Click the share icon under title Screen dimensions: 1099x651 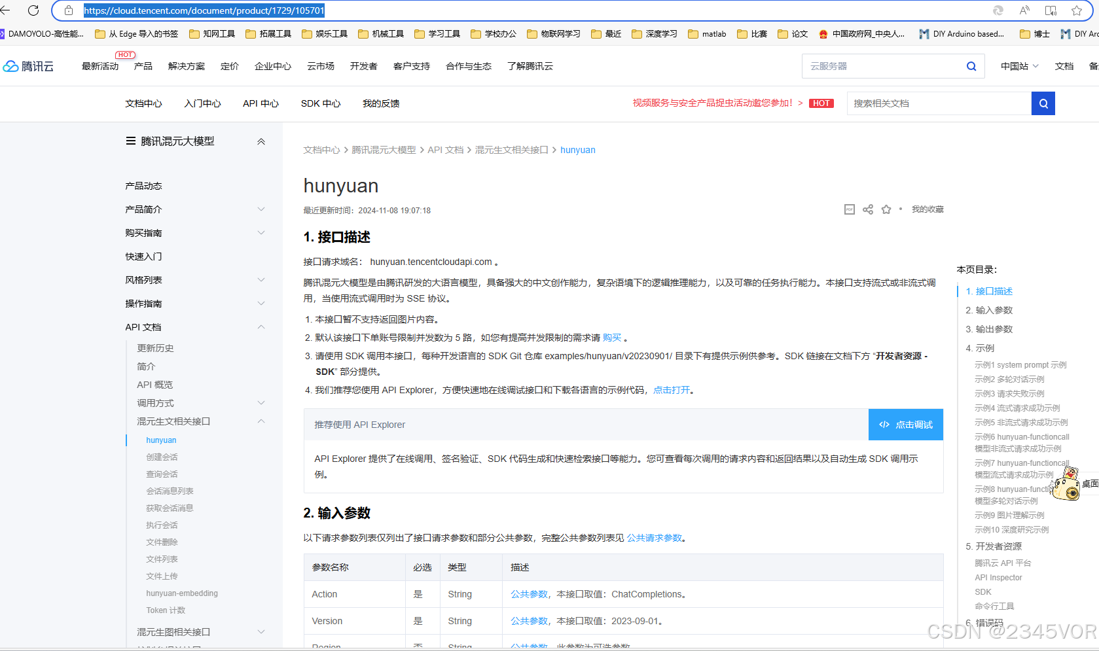pyautogui.click(x=868, y=209)
